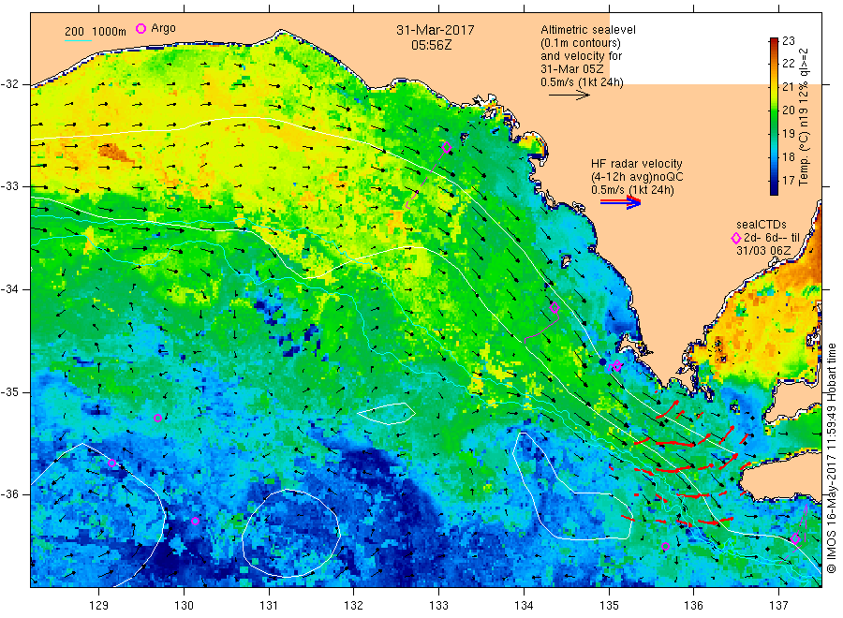Image resolution: width=843 pixels, height=618 pixels.
Task: Click the '200' depth contour label
Action: point(74,32)
